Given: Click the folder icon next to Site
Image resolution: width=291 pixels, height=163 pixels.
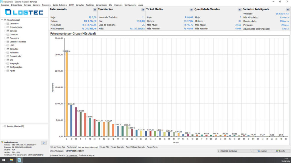Looking at the screenshot, I should tap(8, 60).
